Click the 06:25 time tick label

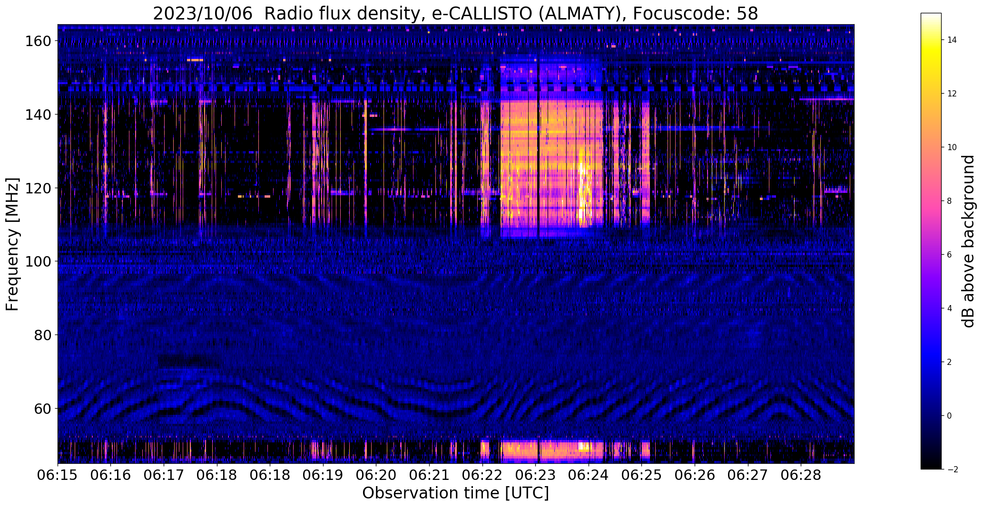click(641, 476)
